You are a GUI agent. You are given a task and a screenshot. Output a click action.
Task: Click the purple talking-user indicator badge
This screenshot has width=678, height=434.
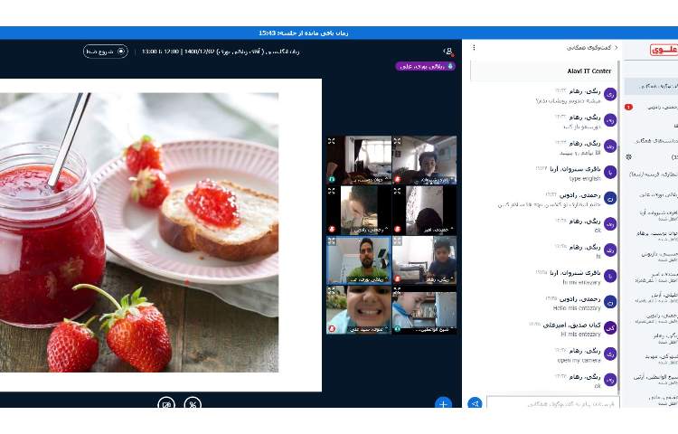425,66
